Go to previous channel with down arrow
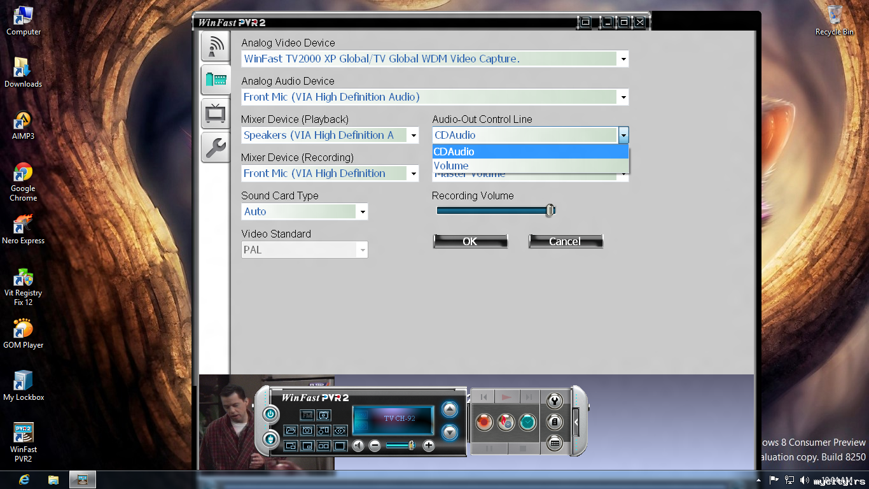The width and height of the screenshot is (869, 489). pyautogui.click(x=450, y=432)
